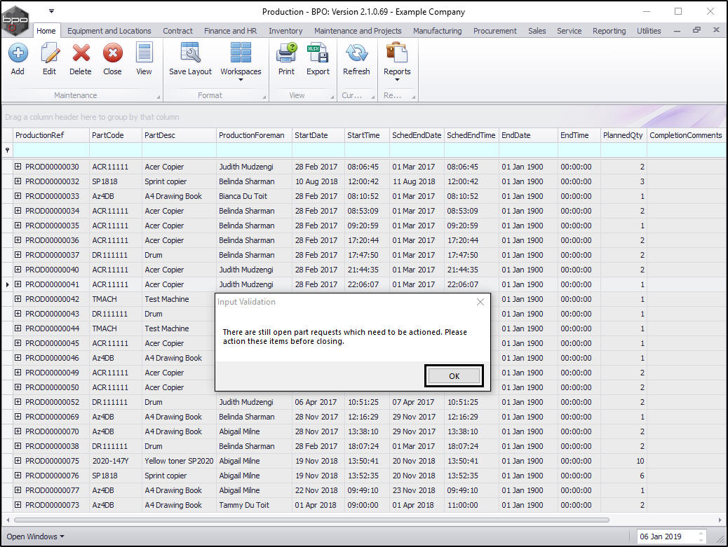Click the Close icon in Maintenance group
728x547 pixels.
(112, 59)
